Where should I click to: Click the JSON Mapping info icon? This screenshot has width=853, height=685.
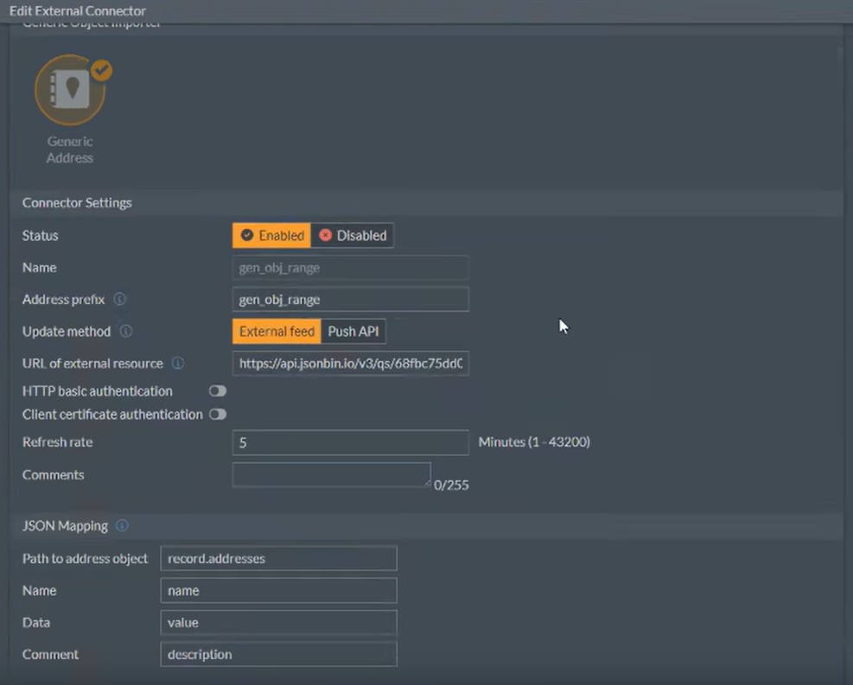click(122, 526)
